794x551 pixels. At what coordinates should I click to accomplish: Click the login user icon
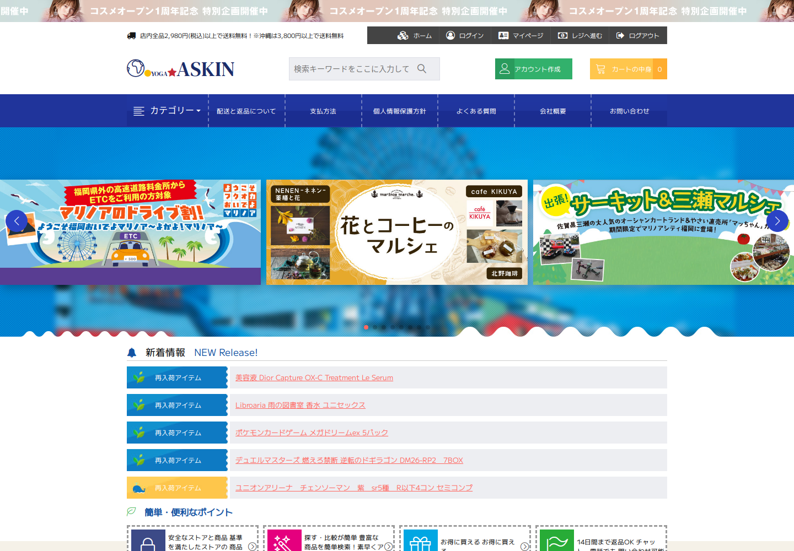[x=450, y=35]
